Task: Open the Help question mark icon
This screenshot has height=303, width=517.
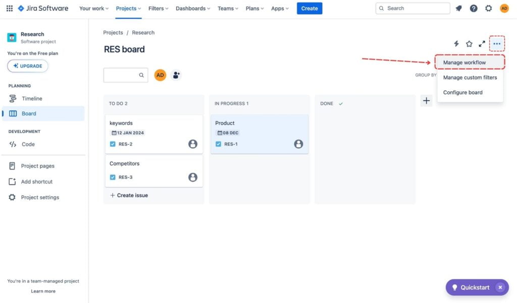Action: click(x=474, y=8)
